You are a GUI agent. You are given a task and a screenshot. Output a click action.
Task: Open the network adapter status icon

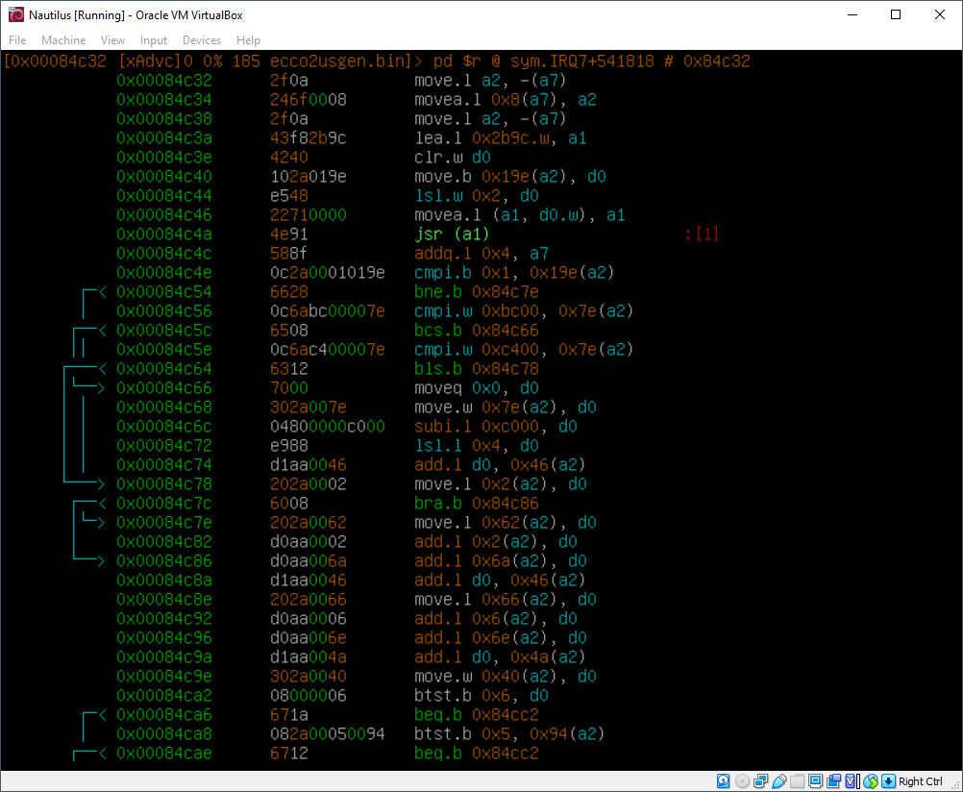(760, 781)
